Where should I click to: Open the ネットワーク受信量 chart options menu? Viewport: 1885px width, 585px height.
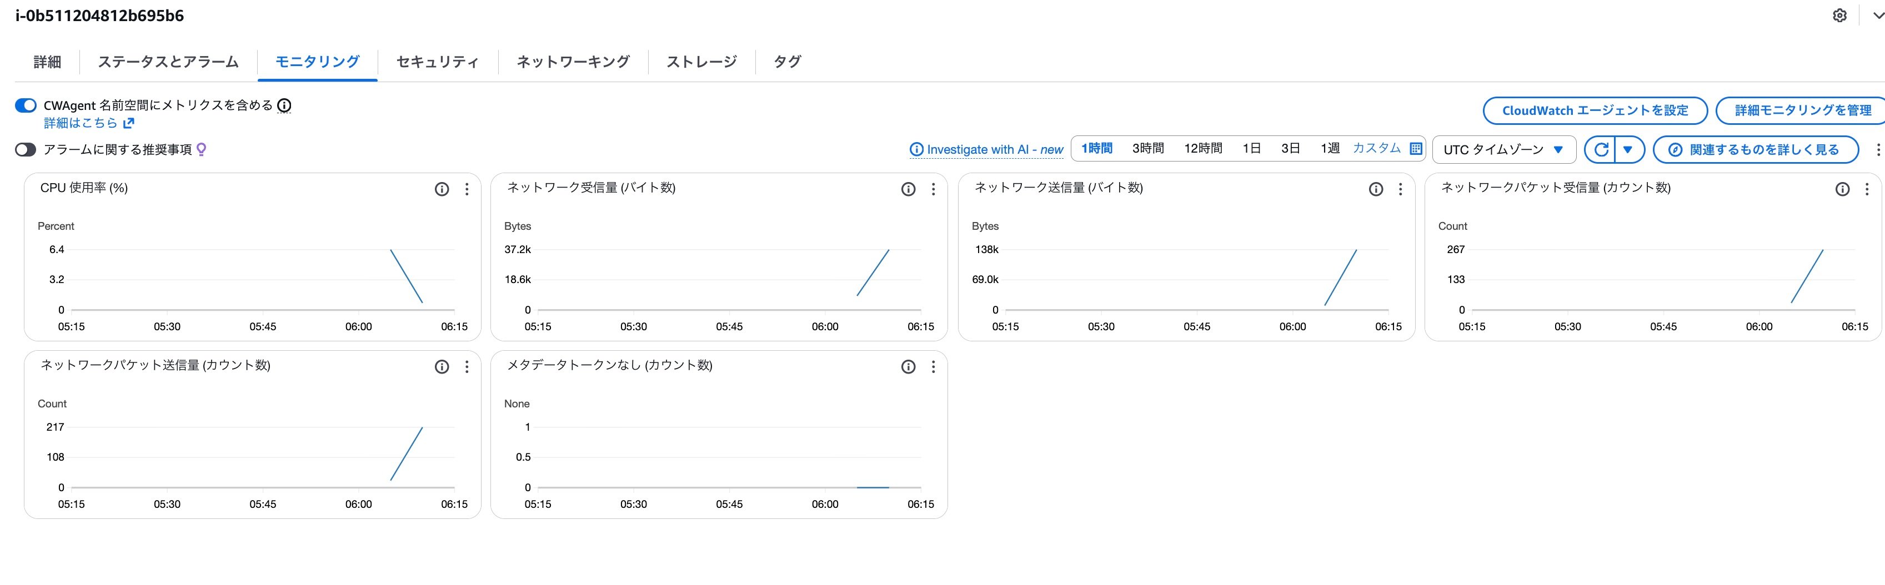(x=933, y=189)
